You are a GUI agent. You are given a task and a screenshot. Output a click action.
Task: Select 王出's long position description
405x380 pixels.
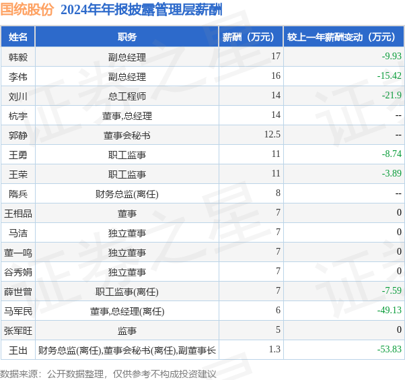127,350
